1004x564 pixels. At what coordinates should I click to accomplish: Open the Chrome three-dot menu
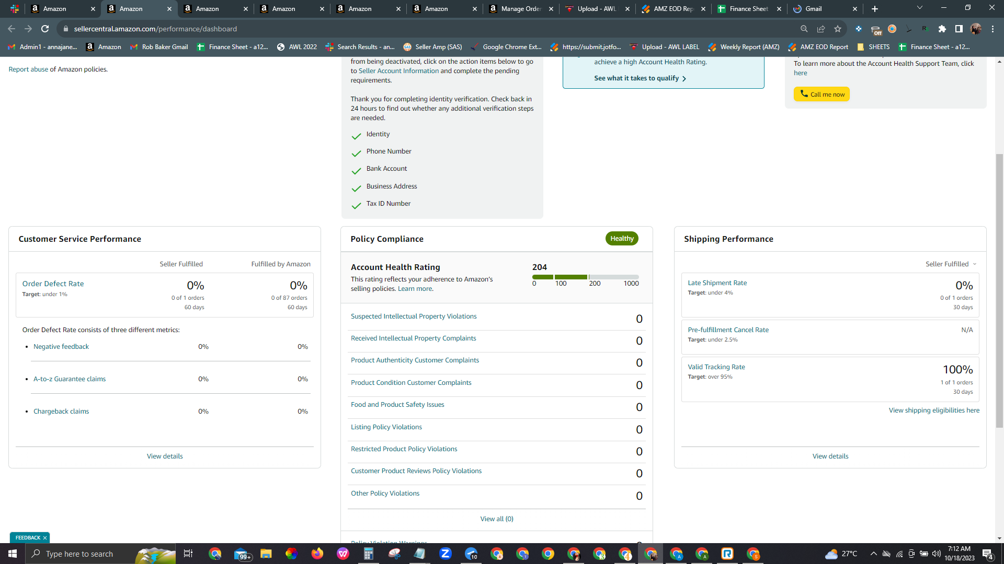click(x=992, y=29)
